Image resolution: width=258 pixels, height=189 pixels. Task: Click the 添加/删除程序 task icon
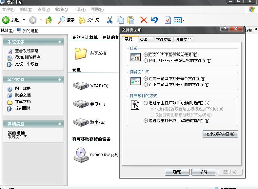coord(10,58)
